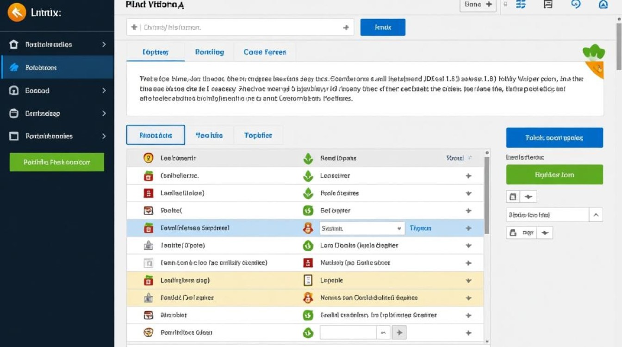The image size is (622, 347).
Task: Click the yellow key icon in table header
Action: (x=148, y=158)
